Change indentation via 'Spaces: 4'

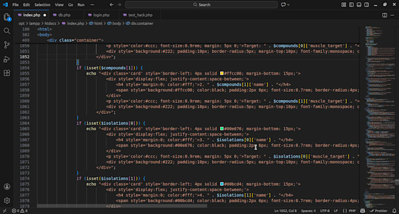click(x=309, y=210)
